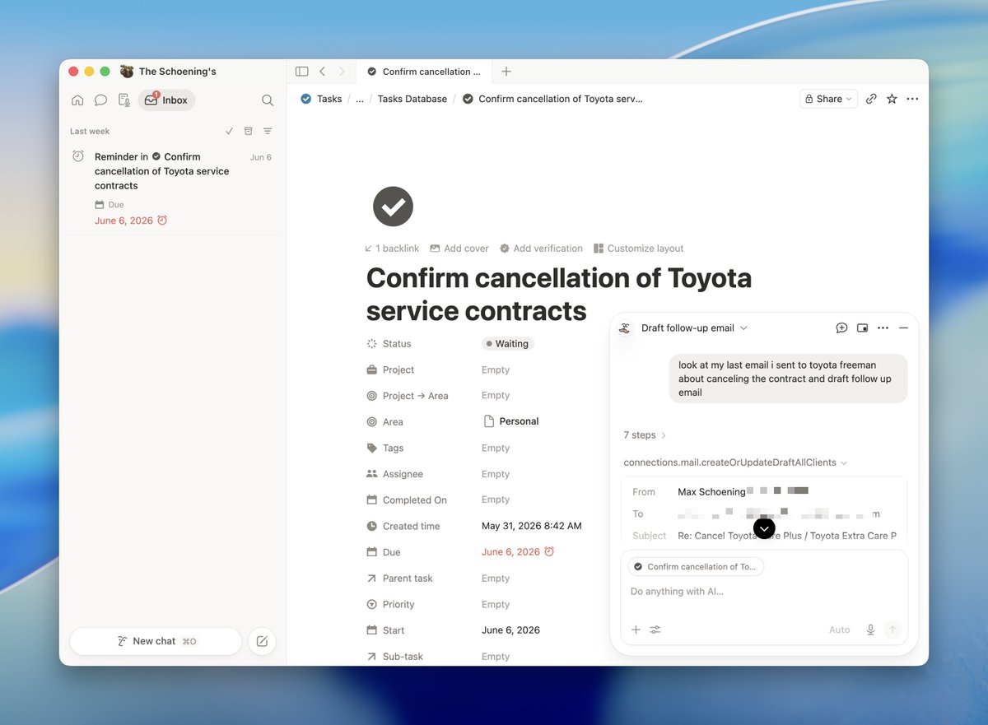Click the Parent task Empty value

click(x=496, y=579)
